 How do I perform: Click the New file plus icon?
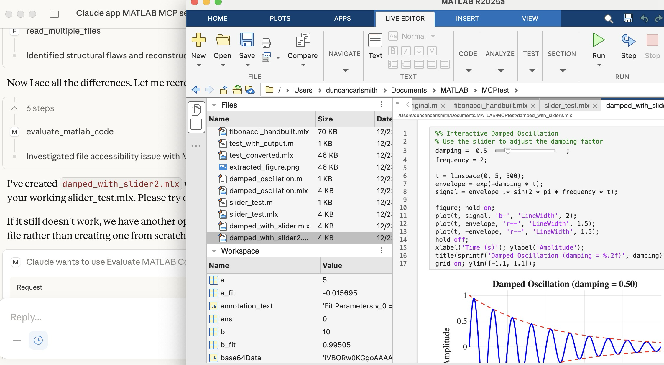tap(198, 40)
